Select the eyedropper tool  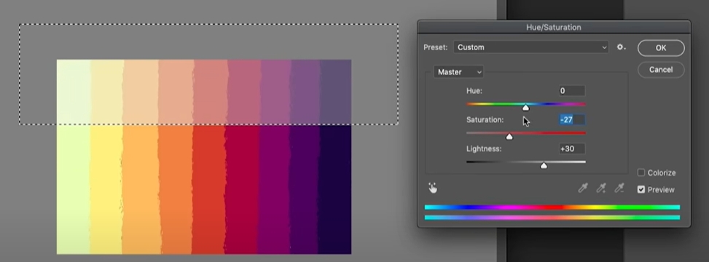click(x=583, y=188)
